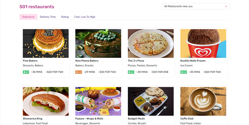This screenshot has width=249, height=125.
Task: Choose Cost: Low To High tab
Action: (85, 17)
